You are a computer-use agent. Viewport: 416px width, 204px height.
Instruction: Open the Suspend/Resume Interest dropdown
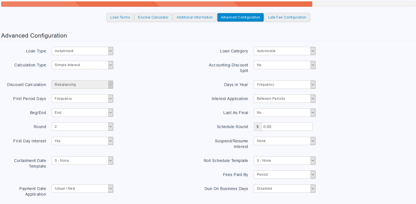pyautogui.click(x=284, y=141)
